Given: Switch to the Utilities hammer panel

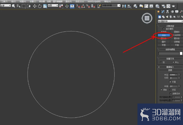Looking at the screenshot, I should [181, 12].
